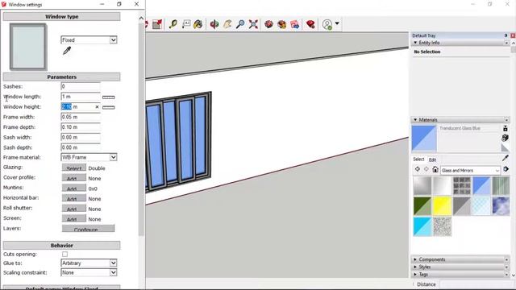Open In Model home icon in Materials
The height and width of the screenshot is (290, 516).
tap(435, 169)
